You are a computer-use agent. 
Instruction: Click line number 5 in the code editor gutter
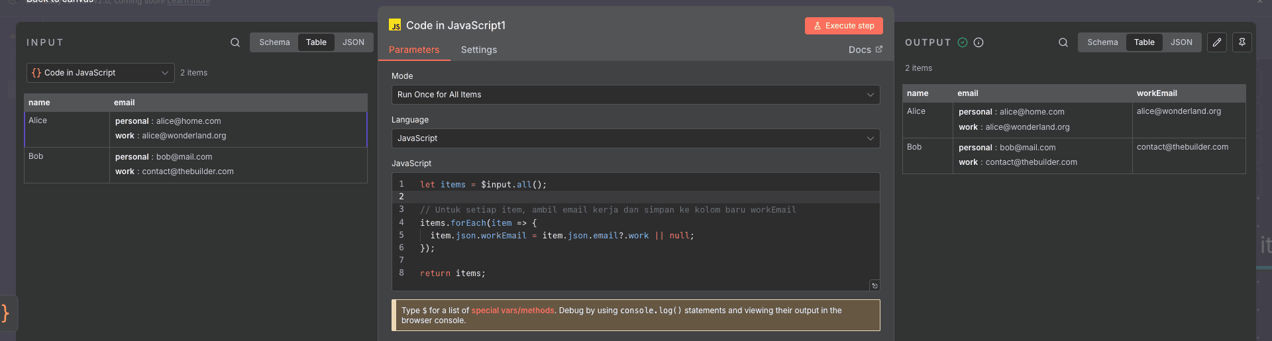[401, 235]
